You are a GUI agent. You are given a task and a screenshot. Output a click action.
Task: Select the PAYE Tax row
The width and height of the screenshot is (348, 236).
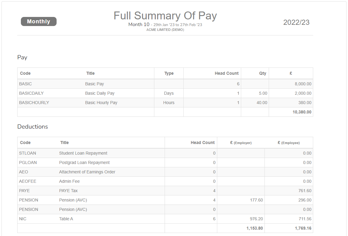68,191
